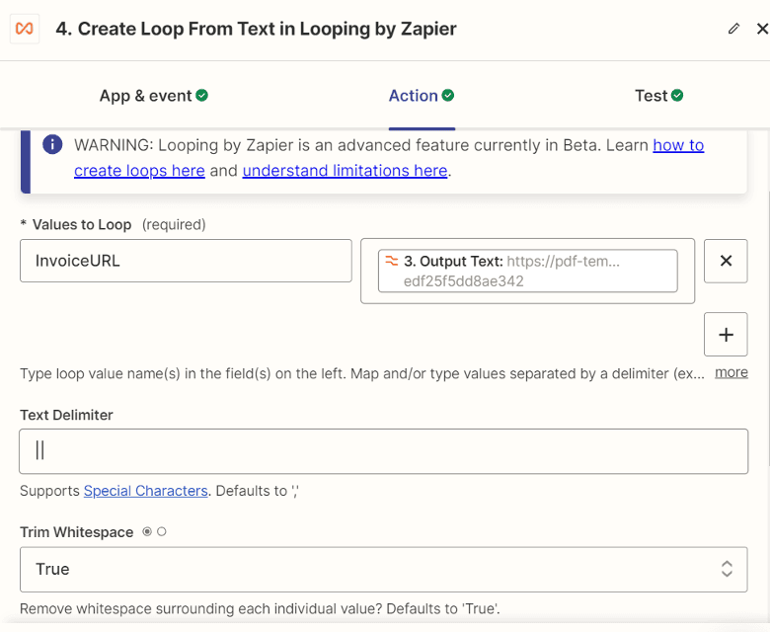The width and height of the screenshot is (770, 632).
Task: Click the panel's vertical scrollbar
Action: tap(768, 329)
